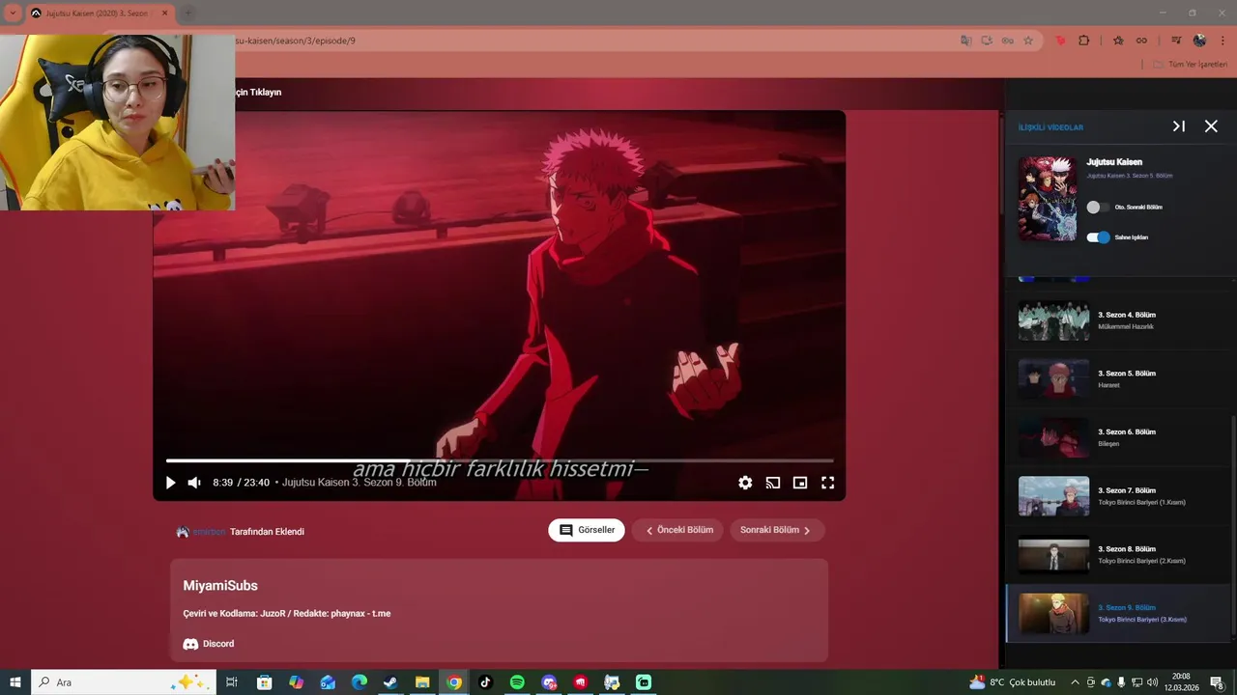The height and width of the screenshot is (695, 1237).
Task: Open the tab search dropdown
Action: [x=13, y=14]
